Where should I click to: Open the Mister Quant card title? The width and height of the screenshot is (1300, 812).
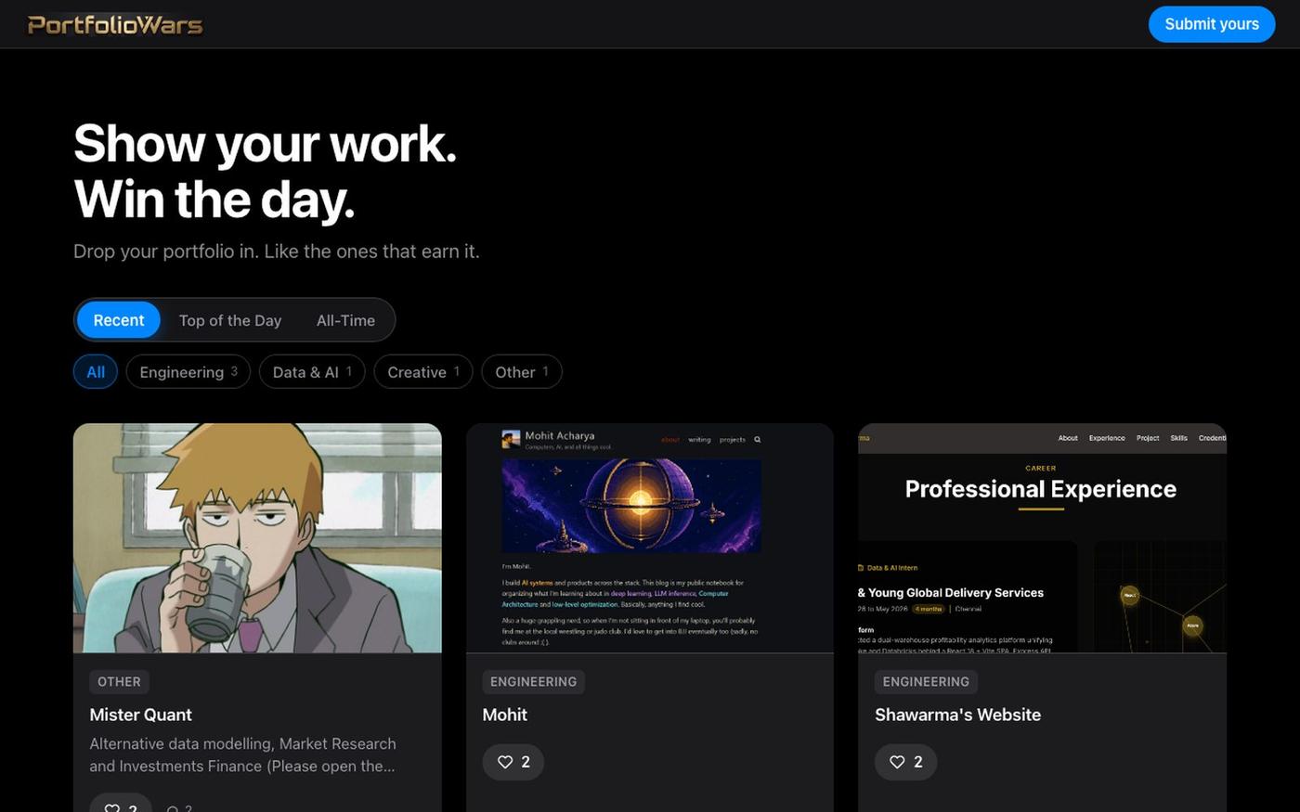pyautogui.click(x=141, y=715)
